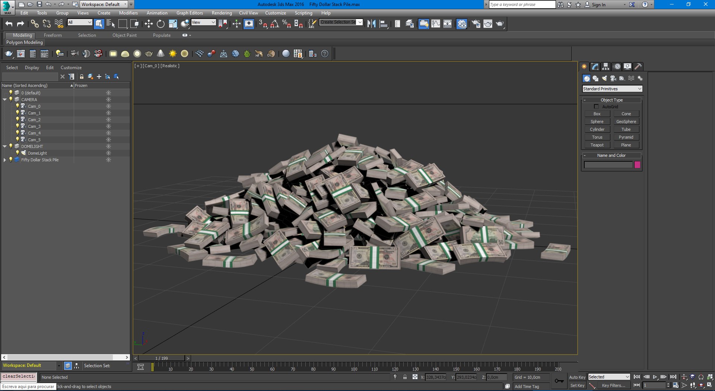Select the Cameras category icon
Screen dimensions: 715x391
(x=613, y=78)
